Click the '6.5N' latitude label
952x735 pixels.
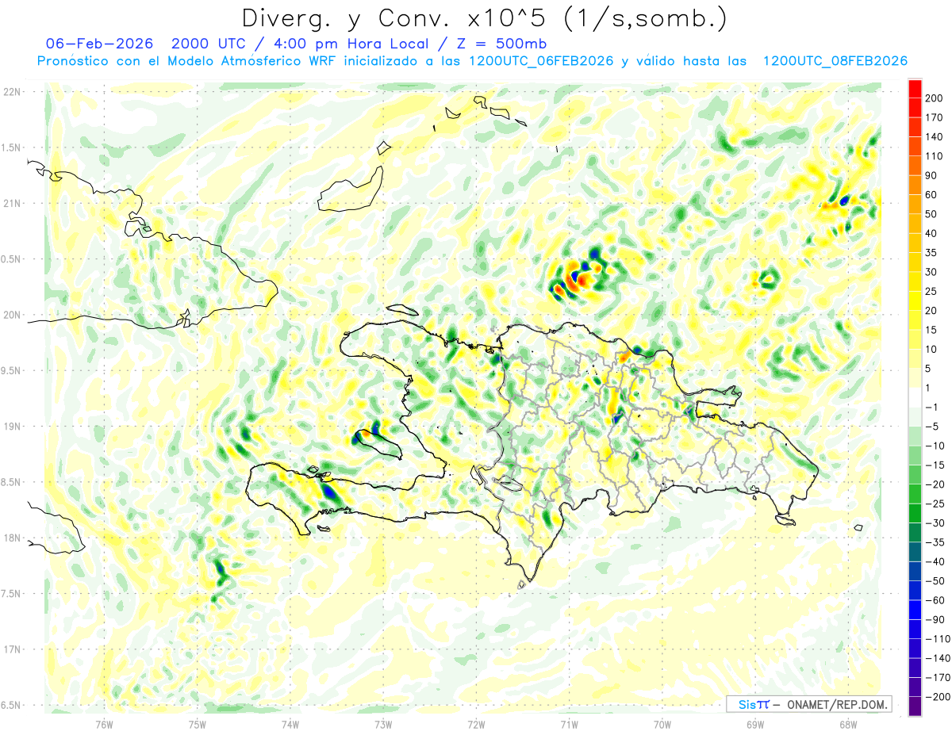coord(12,706)
